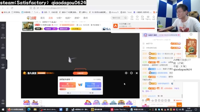Open the 游戏 mouse icon in sidebar
Image resolution: width=200 pixels, height=112 pixels.
[3, 46]
